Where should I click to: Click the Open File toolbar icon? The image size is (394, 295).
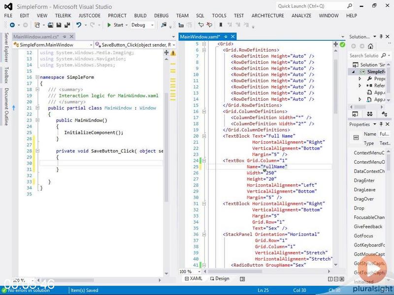tap(51, 25)
